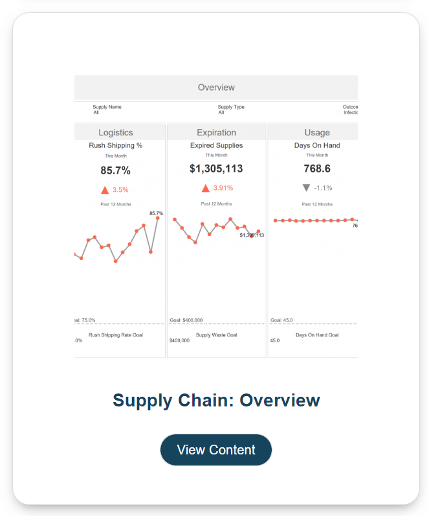The image size is (429, 516).
Task: Select the 85.7% endpoint on Rush Shipping chart
Action: point(157,218)
